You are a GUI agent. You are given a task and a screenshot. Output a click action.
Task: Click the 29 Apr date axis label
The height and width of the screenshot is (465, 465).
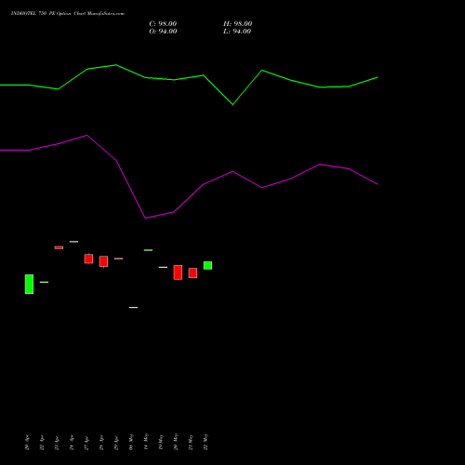click(116, 443)
